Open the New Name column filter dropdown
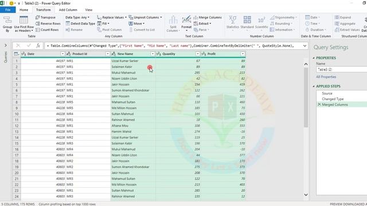 click(153, 54)
